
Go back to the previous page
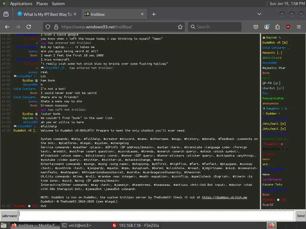pyautogui.click(x=7, y=27)
